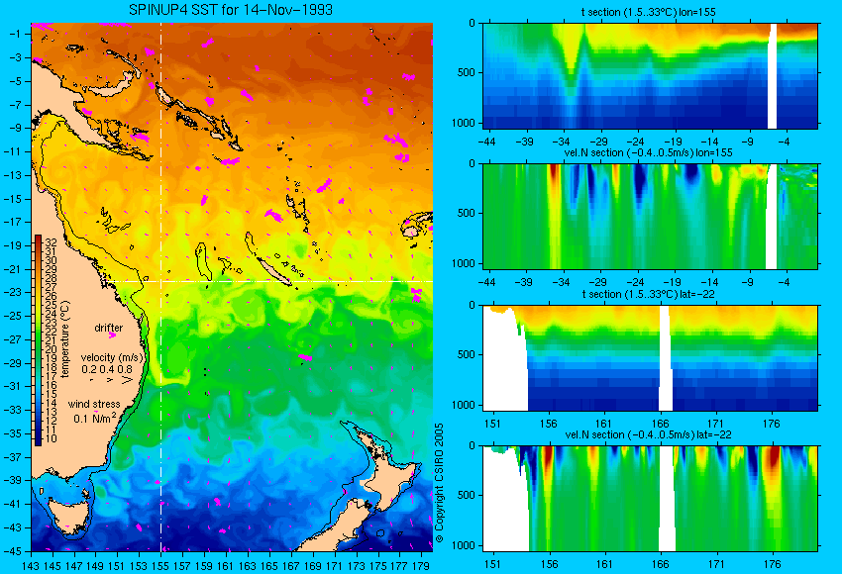
Task: Select the "0.2 0.4 0.8" velocity scale values
Action: [107, 369]
